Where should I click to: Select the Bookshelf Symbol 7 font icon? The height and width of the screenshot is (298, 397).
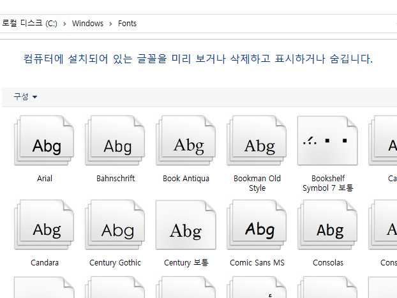click(x=327, y=140)
